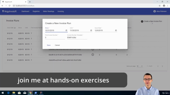Go back in browser
Image resolution: width=170 pixels, height=95 pixels.
point(2,6)
